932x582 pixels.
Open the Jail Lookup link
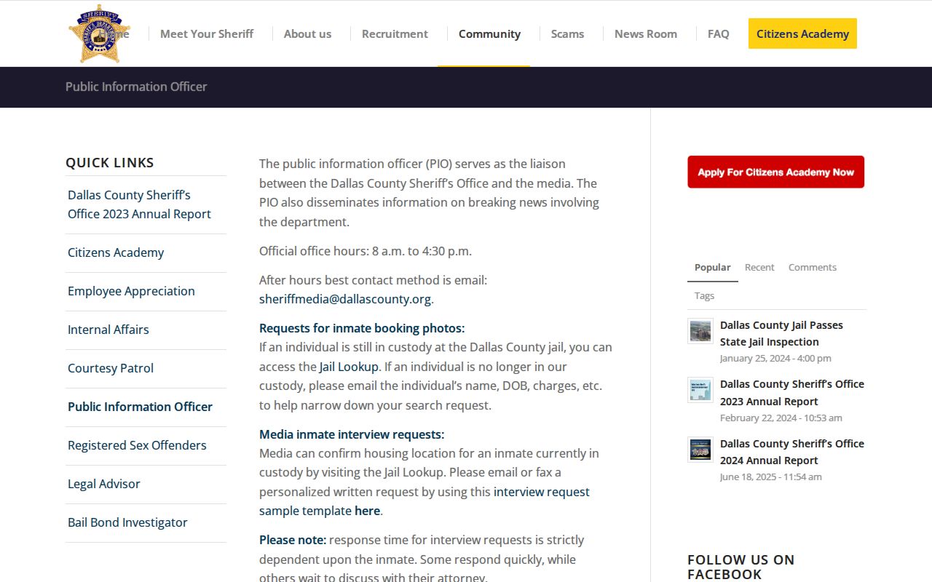coord(349,367)
